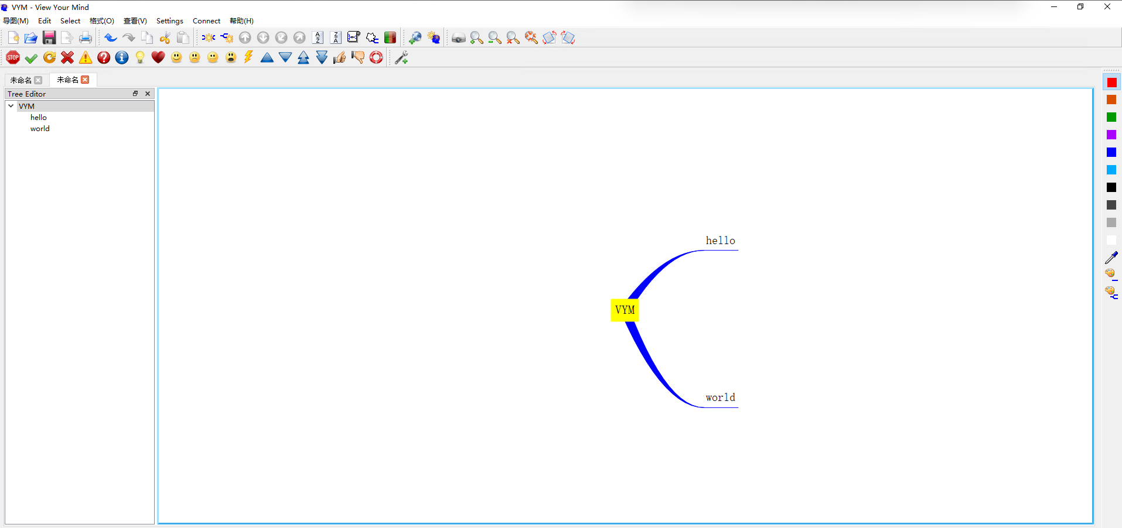Screen dimensions: 1122x528
Task: Paste from clipboard using toolbar icon
Action: pos(183,38)
